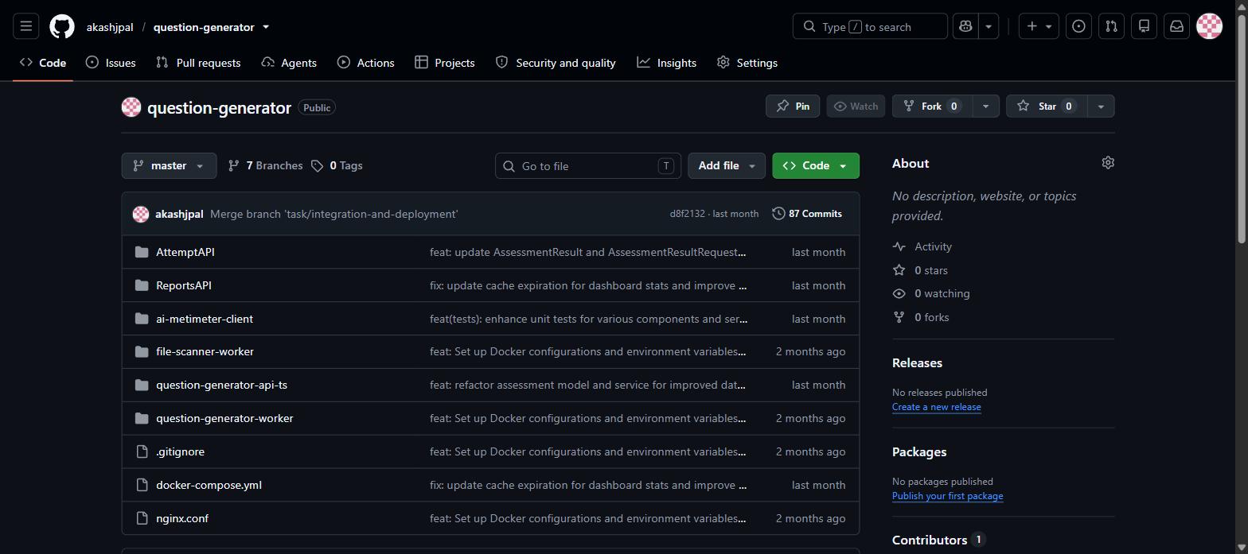Open repositories icon in top header
Viewport: 1248px width, 554px height.
pyautogui.click(x=1144, y=26)
